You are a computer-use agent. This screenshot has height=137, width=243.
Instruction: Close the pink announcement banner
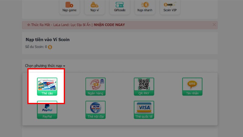(214, 25)
